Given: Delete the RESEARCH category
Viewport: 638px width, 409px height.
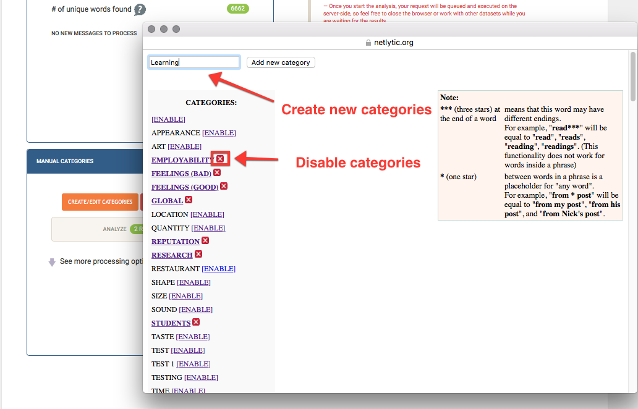Looking at the screenshot, I should click(x=197, y=255).
